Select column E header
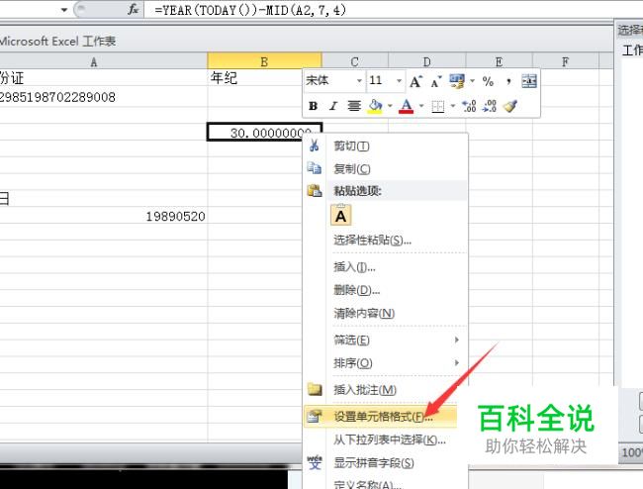Image resolution: width=643 pixels, height=489 pixels. coord(499,61)
